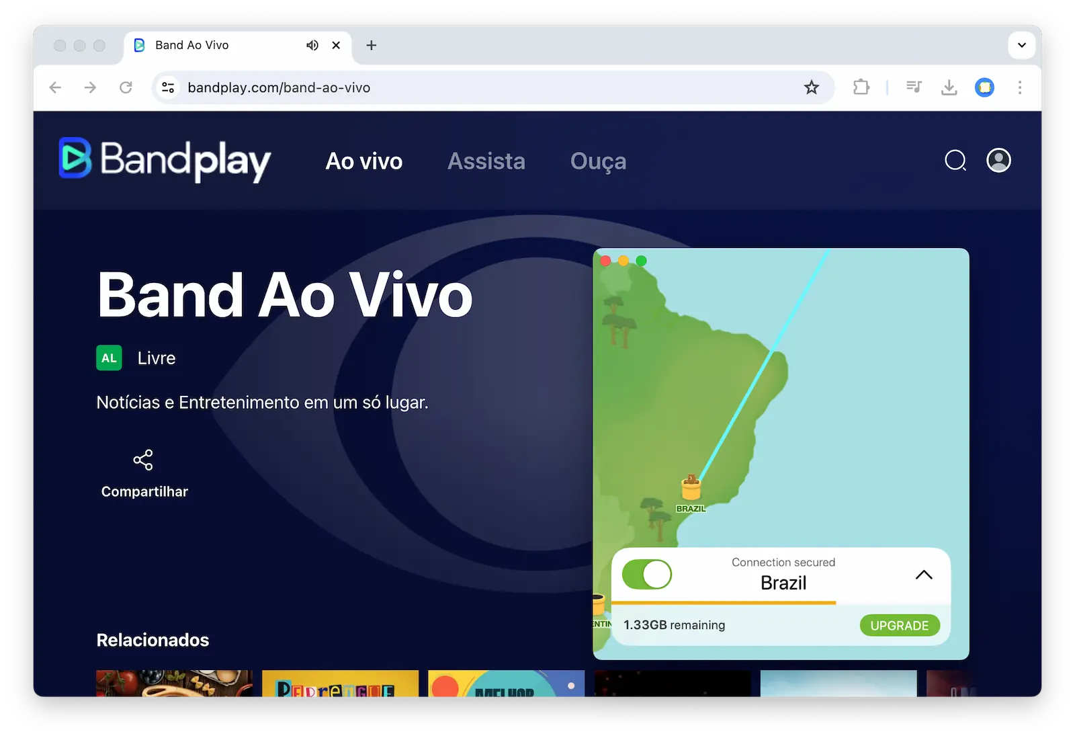Click the Connection secured status text
Viewport: 1075px width, 738px height.
coord(783,563)
